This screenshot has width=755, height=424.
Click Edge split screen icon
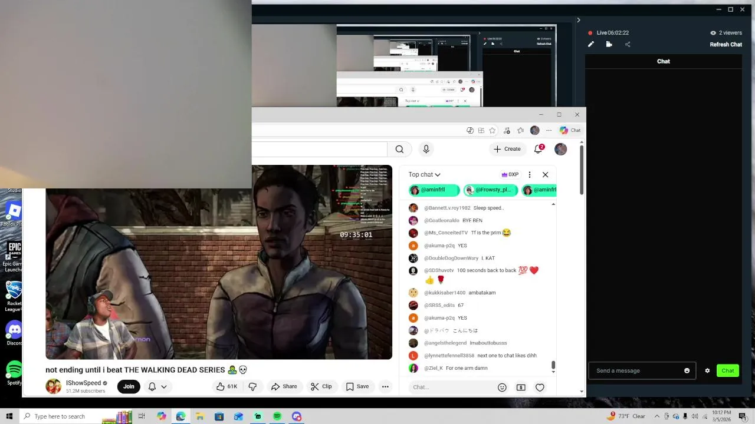coord(481,130)
